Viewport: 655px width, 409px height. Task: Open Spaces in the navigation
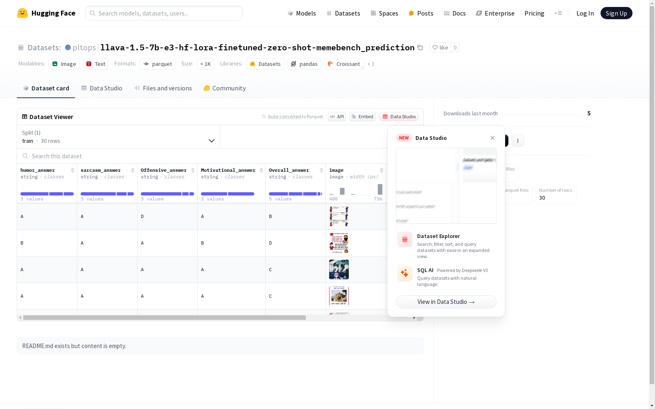[384, 13]
